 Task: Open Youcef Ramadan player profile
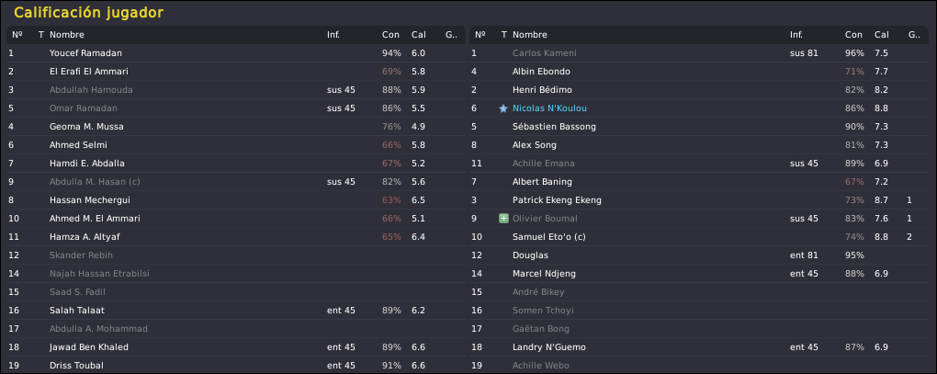coord(85,53)
